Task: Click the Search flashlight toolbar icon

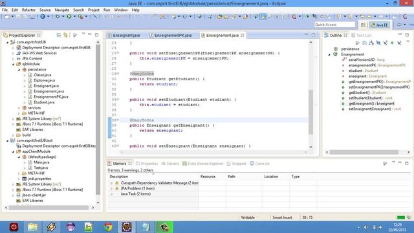Action: pyautogui.click(x=234, y=17)
